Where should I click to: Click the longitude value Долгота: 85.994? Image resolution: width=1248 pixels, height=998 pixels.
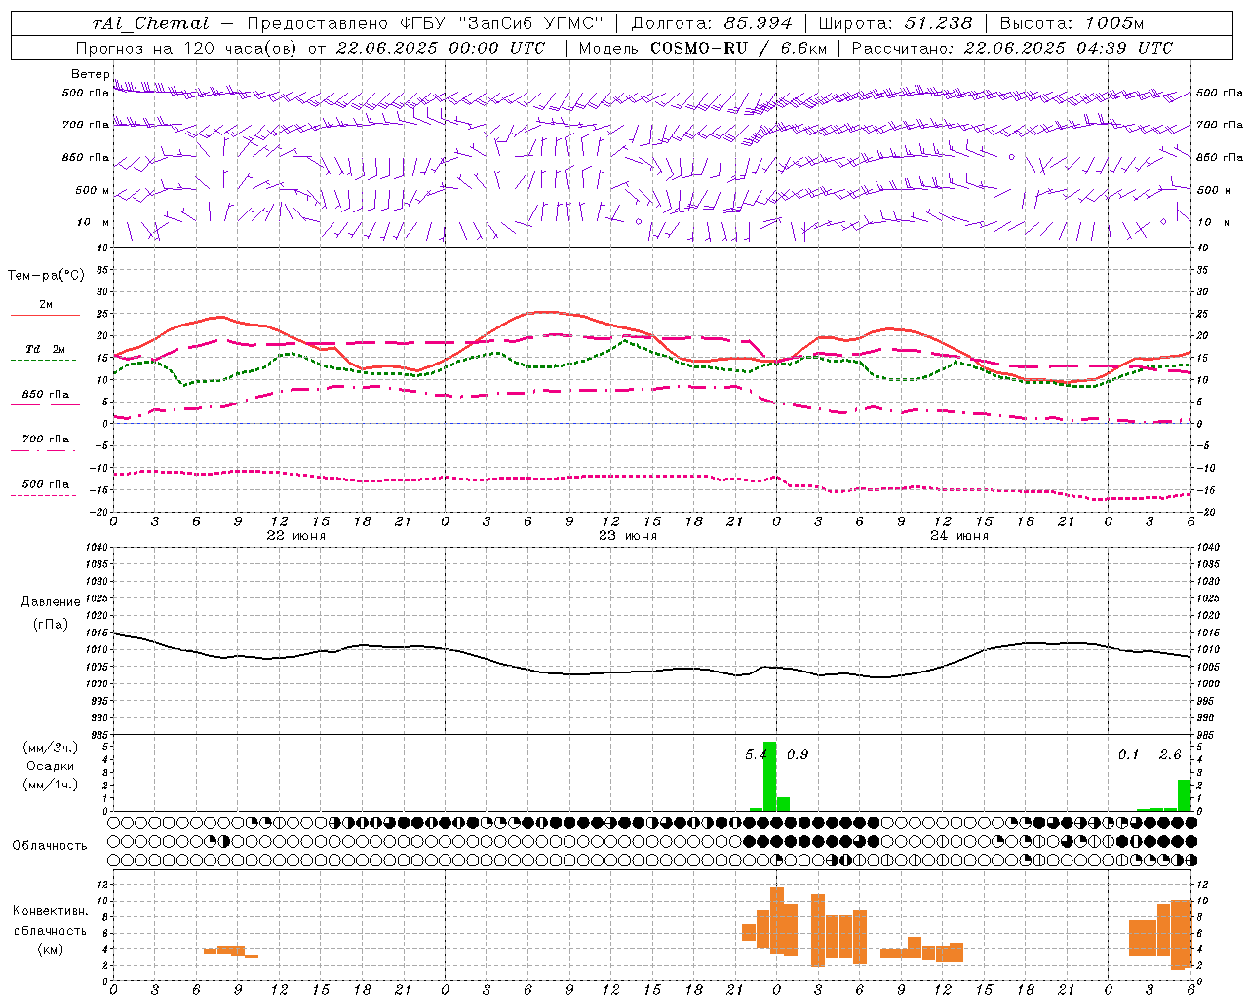pos(713,23)
